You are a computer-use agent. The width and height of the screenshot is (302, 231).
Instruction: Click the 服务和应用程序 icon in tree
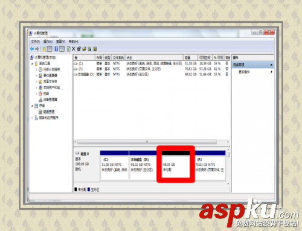[36, 118]
